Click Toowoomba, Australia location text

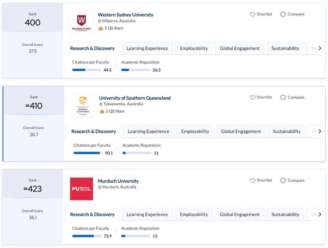pyautogui.click(x=123, y=104)
